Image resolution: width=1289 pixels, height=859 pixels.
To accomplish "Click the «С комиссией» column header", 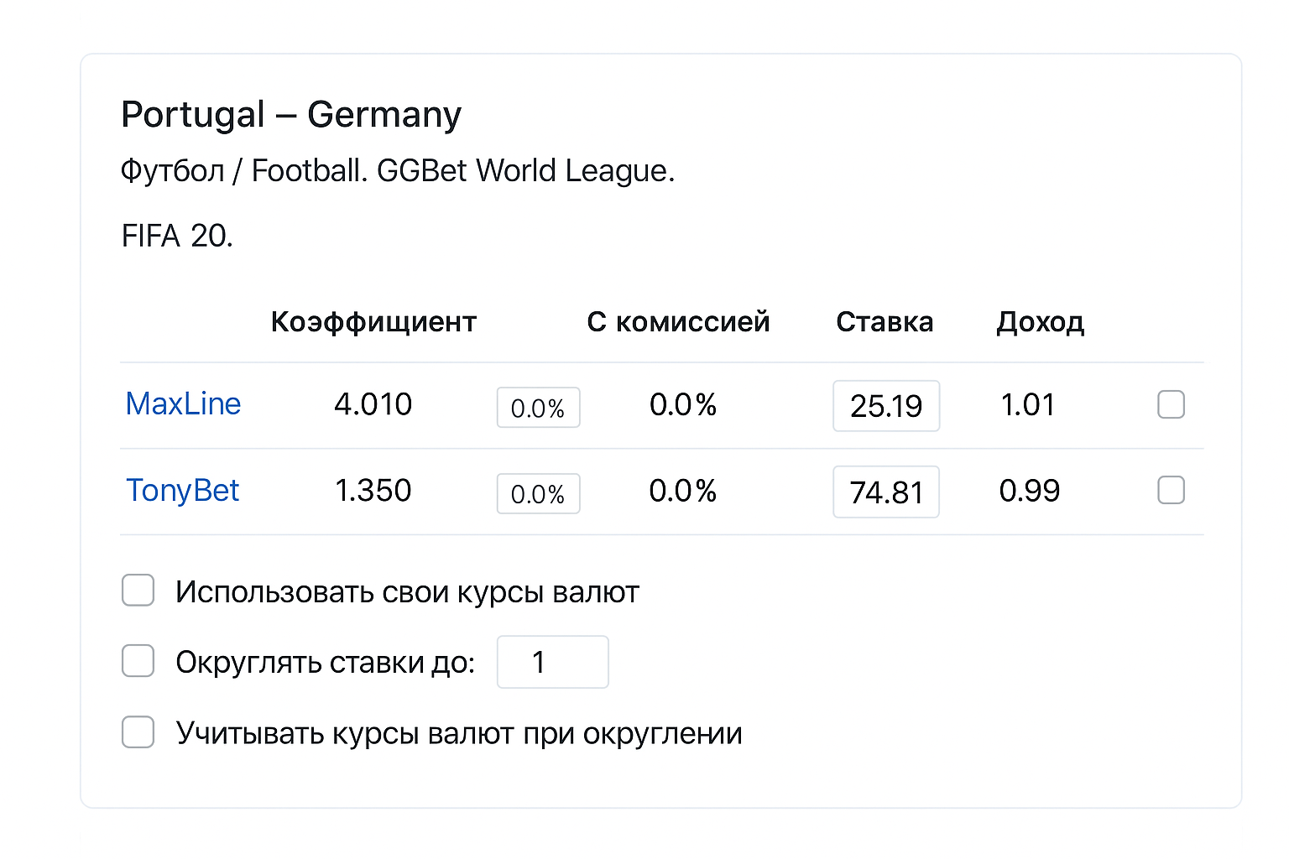I will click(x=680, y=321).
